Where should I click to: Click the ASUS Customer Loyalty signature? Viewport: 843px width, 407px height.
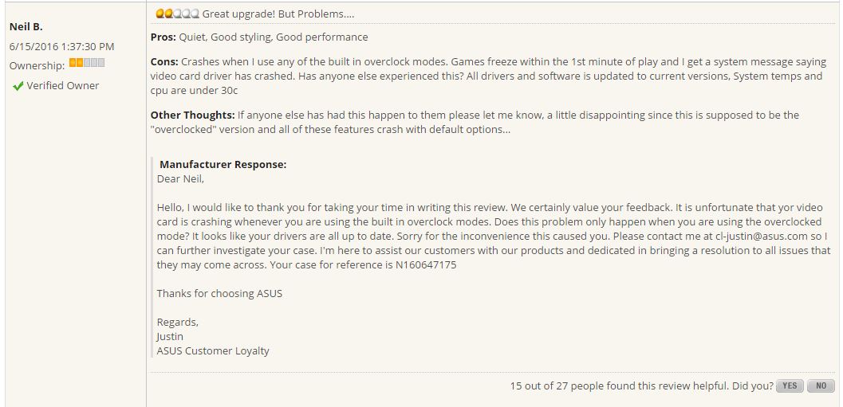tap(213, 351)
